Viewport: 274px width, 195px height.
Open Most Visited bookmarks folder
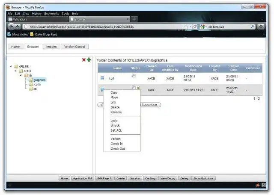pyautogui.click(x=18, y=34)
